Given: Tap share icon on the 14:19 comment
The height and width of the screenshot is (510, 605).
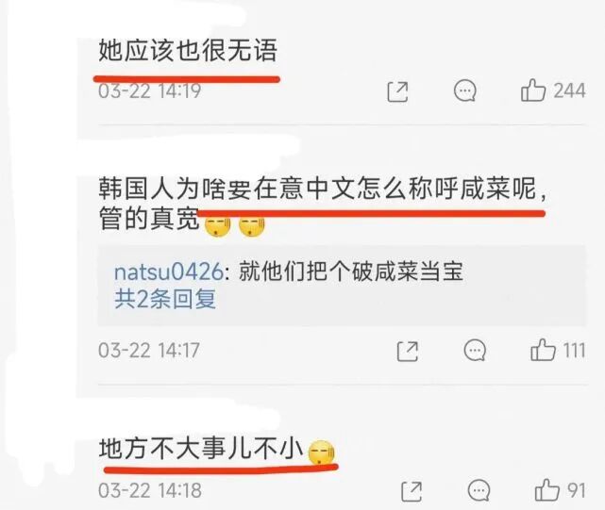Looking at the screenshot, I should pyautogui.click(x=397, y=91).
